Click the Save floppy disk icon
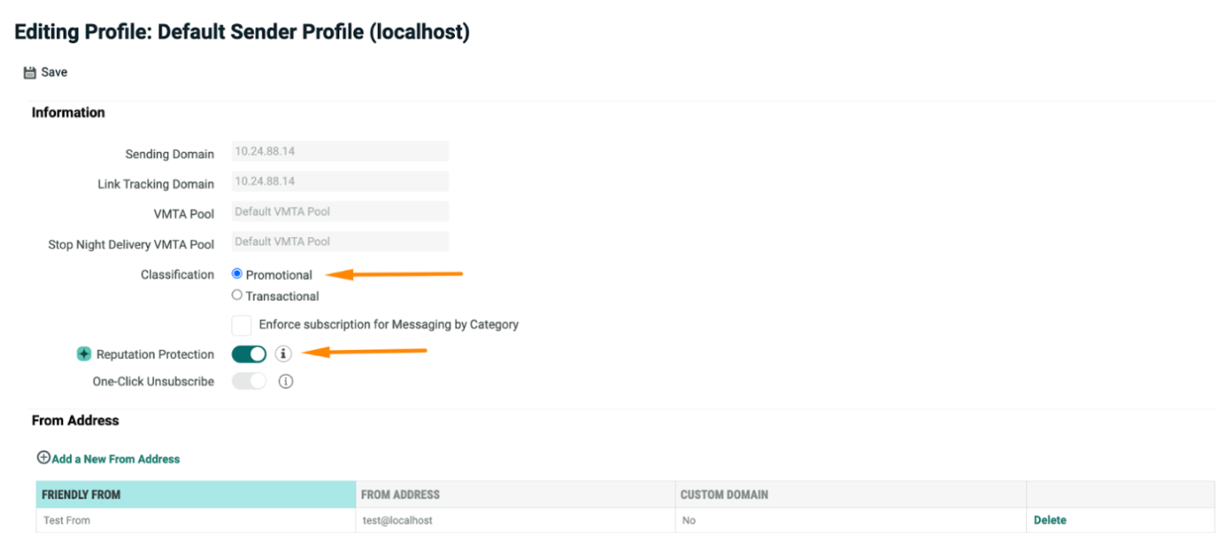The width and height of the screenshot is (1217, 533). tap(30, 72)
